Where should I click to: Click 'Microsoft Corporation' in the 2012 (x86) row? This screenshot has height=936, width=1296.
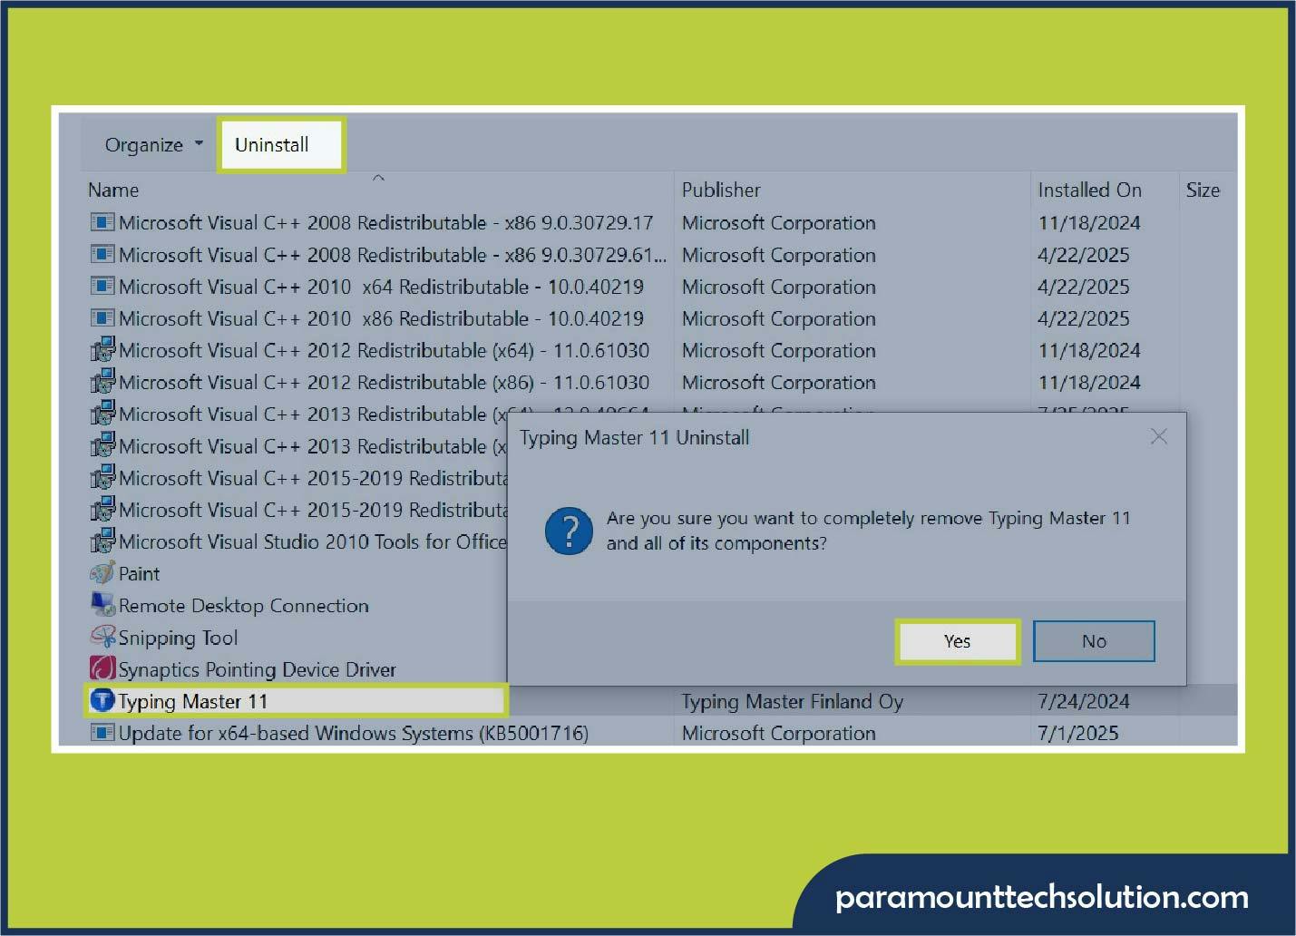tap(778, 382)
